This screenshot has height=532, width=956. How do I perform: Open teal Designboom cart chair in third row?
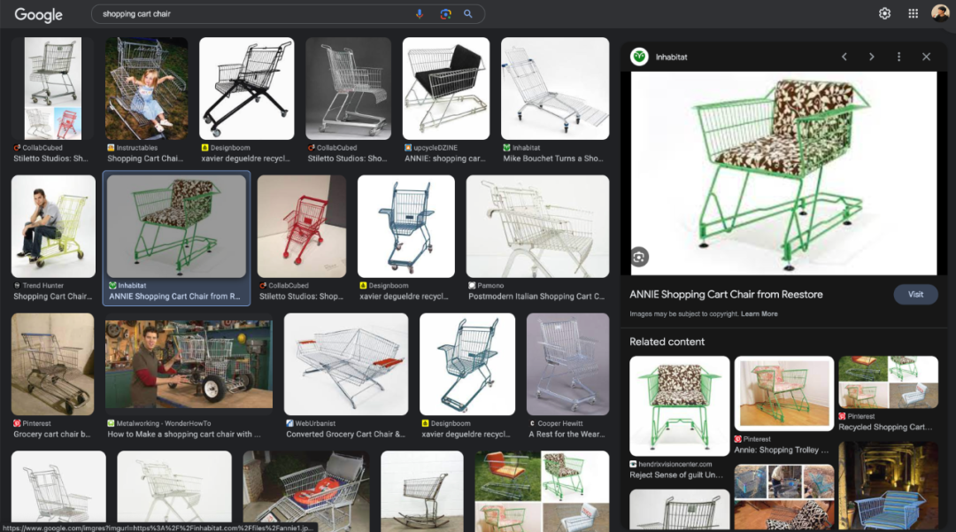467,365
